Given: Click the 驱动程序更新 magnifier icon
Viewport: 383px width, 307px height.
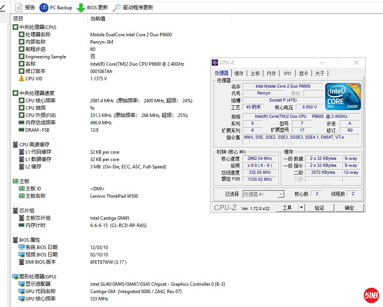Looking at the screenshot, I should 117,8.
